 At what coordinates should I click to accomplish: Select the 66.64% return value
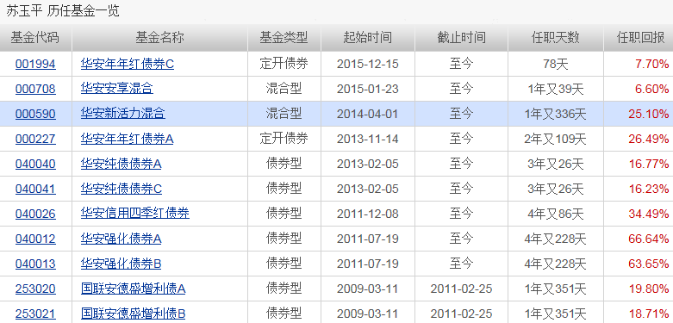[x=649, y=239]
